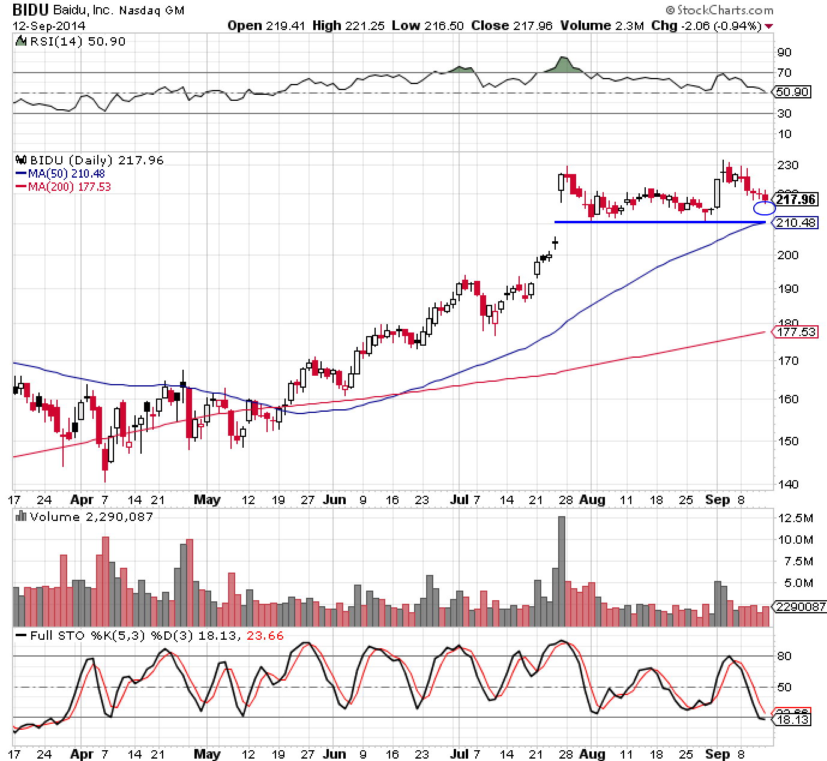Click the Close 217.96 header value
Image resolution: width=827 pixels, height=761 pixels.
click(512, 26)
